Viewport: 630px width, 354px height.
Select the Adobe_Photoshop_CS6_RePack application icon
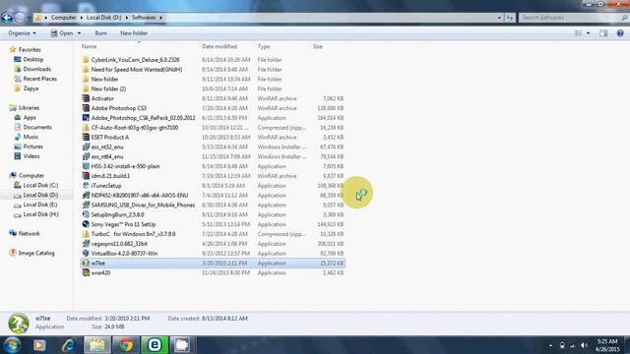tap(86, 118)
